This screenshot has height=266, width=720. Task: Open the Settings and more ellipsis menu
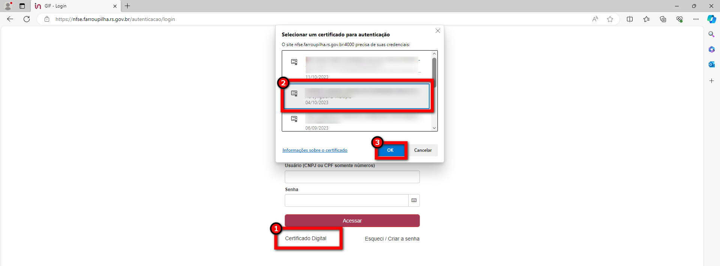coord(696,19)
